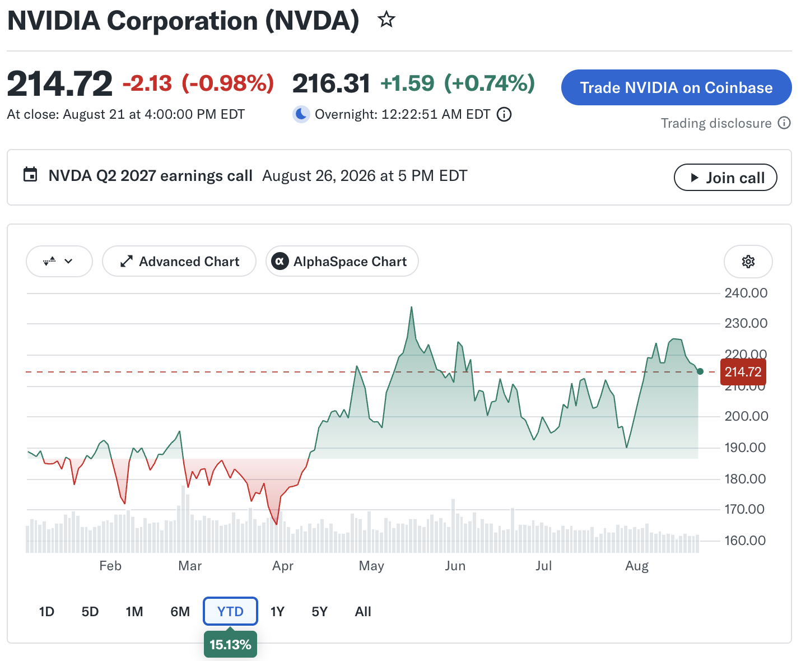Click the 15.13% YTD return badge
Viewport: 801px width, 661px height.
(230, 645)
